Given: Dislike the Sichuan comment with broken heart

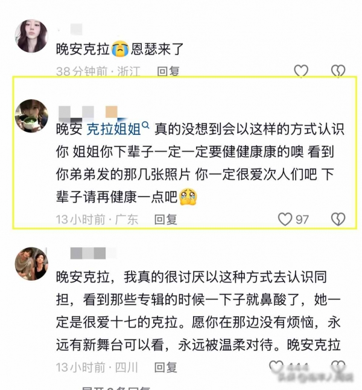Looking at the screenshot, I should point(338,366).
